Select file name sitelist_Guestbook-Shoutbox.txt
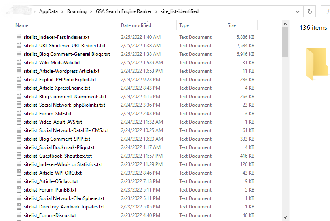This screenshot has width=330, height=221. point(58,156)
